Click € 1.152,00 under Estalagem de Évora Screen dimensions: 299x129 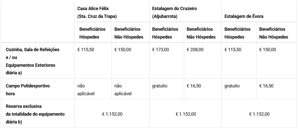pyautogui.click(x=259, y=114)
